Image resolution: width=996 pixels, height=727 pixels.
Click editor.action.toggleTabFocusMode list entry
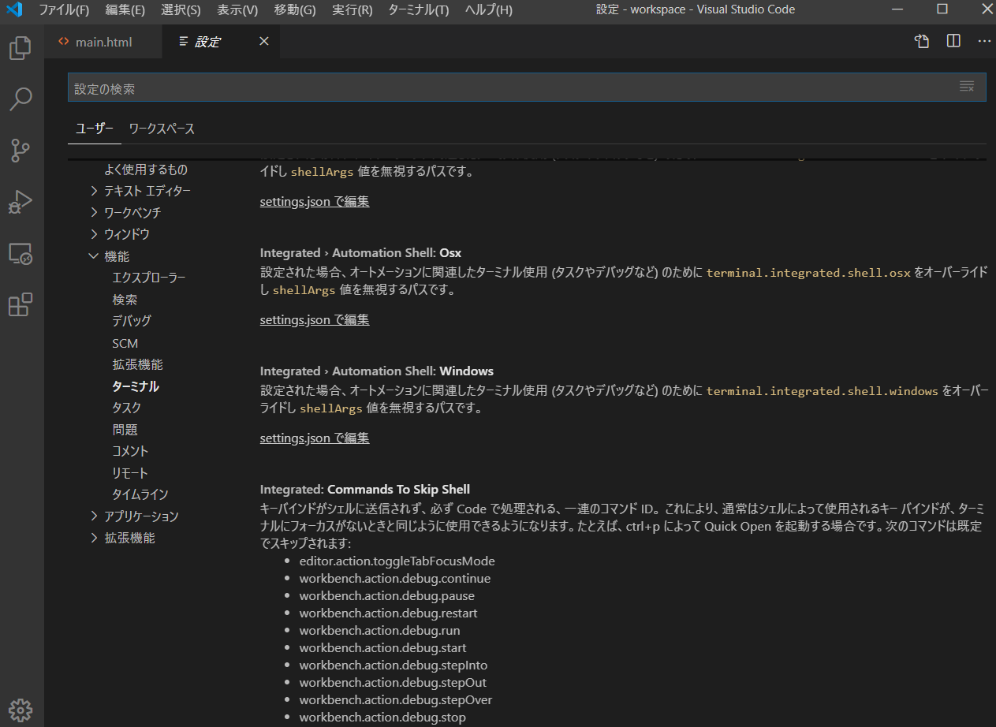coord(397,561)
